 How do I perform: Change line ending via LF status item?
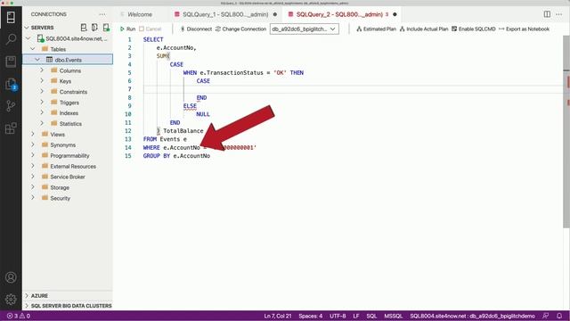click(356, 316)
